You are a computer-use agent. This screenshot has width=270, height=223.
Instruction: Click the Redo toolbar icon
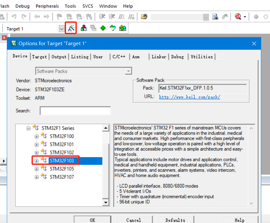pos(24,17)
